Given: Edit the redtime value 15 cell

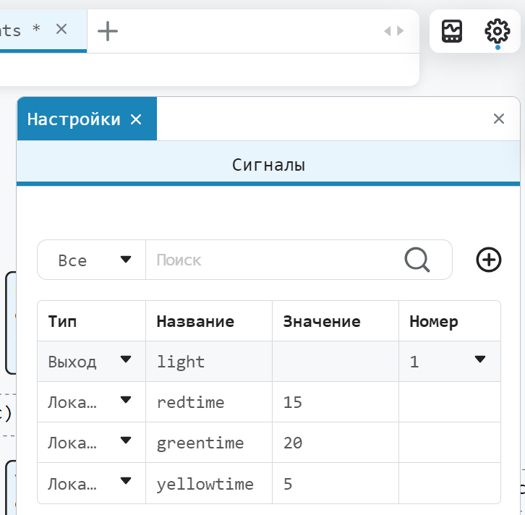Looking at the screenshot, I should tap(335, 402).
